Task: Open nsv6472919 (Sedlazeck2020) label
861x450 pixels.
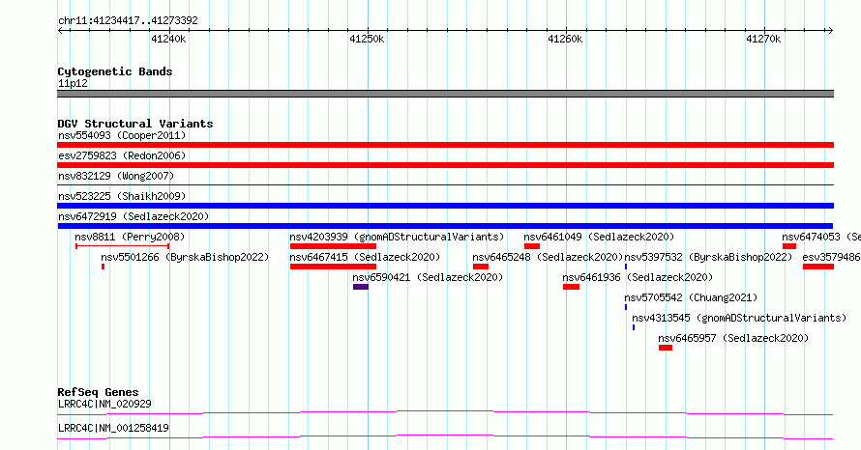Action: (134, 216)
